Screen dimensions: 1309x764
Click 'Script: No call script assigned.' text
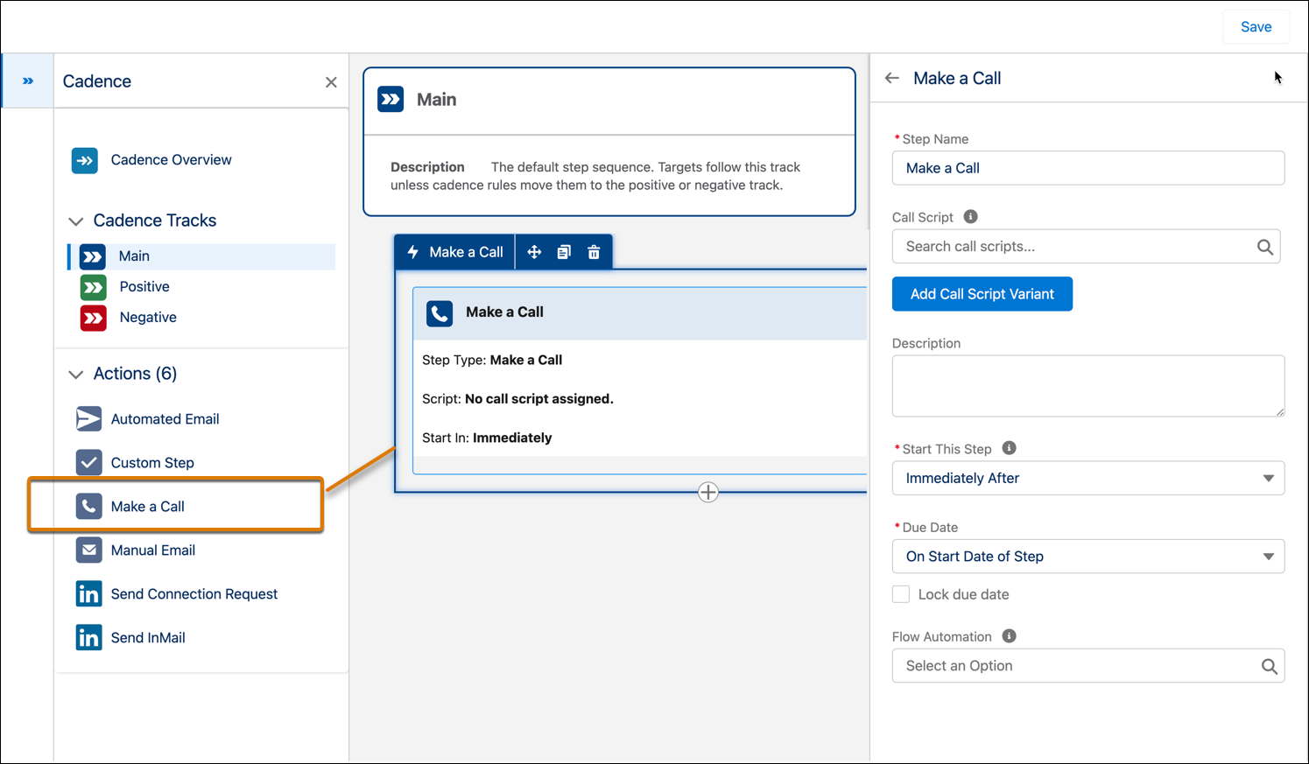point(517,399)
